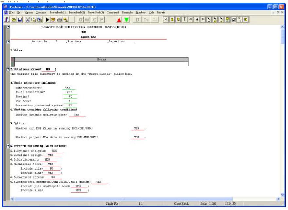Image resolution: width=288 pixels, height=210 pixels.
Task: Click the P toolbar button
Action: pos(101,20)
